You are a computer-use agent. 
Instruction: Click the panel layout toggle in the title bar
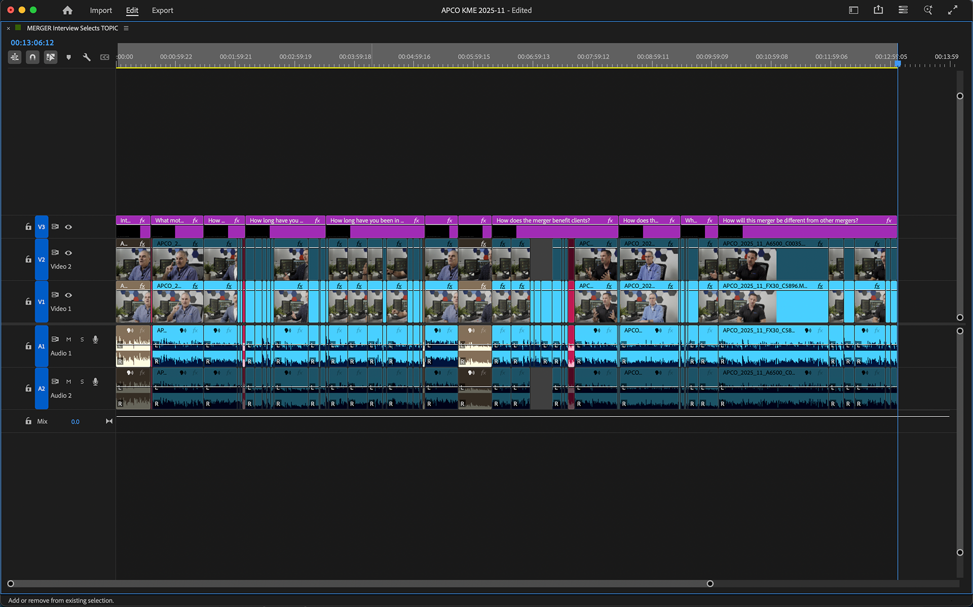(x=853, y=10)
